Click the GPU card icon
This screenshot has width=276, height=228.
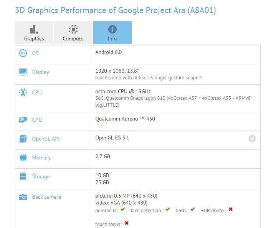(x=23, y=120)
